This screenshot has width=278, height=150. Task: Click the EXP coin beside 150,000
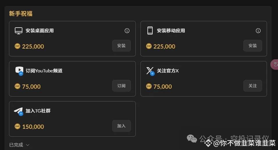click(x=17, y=126)
